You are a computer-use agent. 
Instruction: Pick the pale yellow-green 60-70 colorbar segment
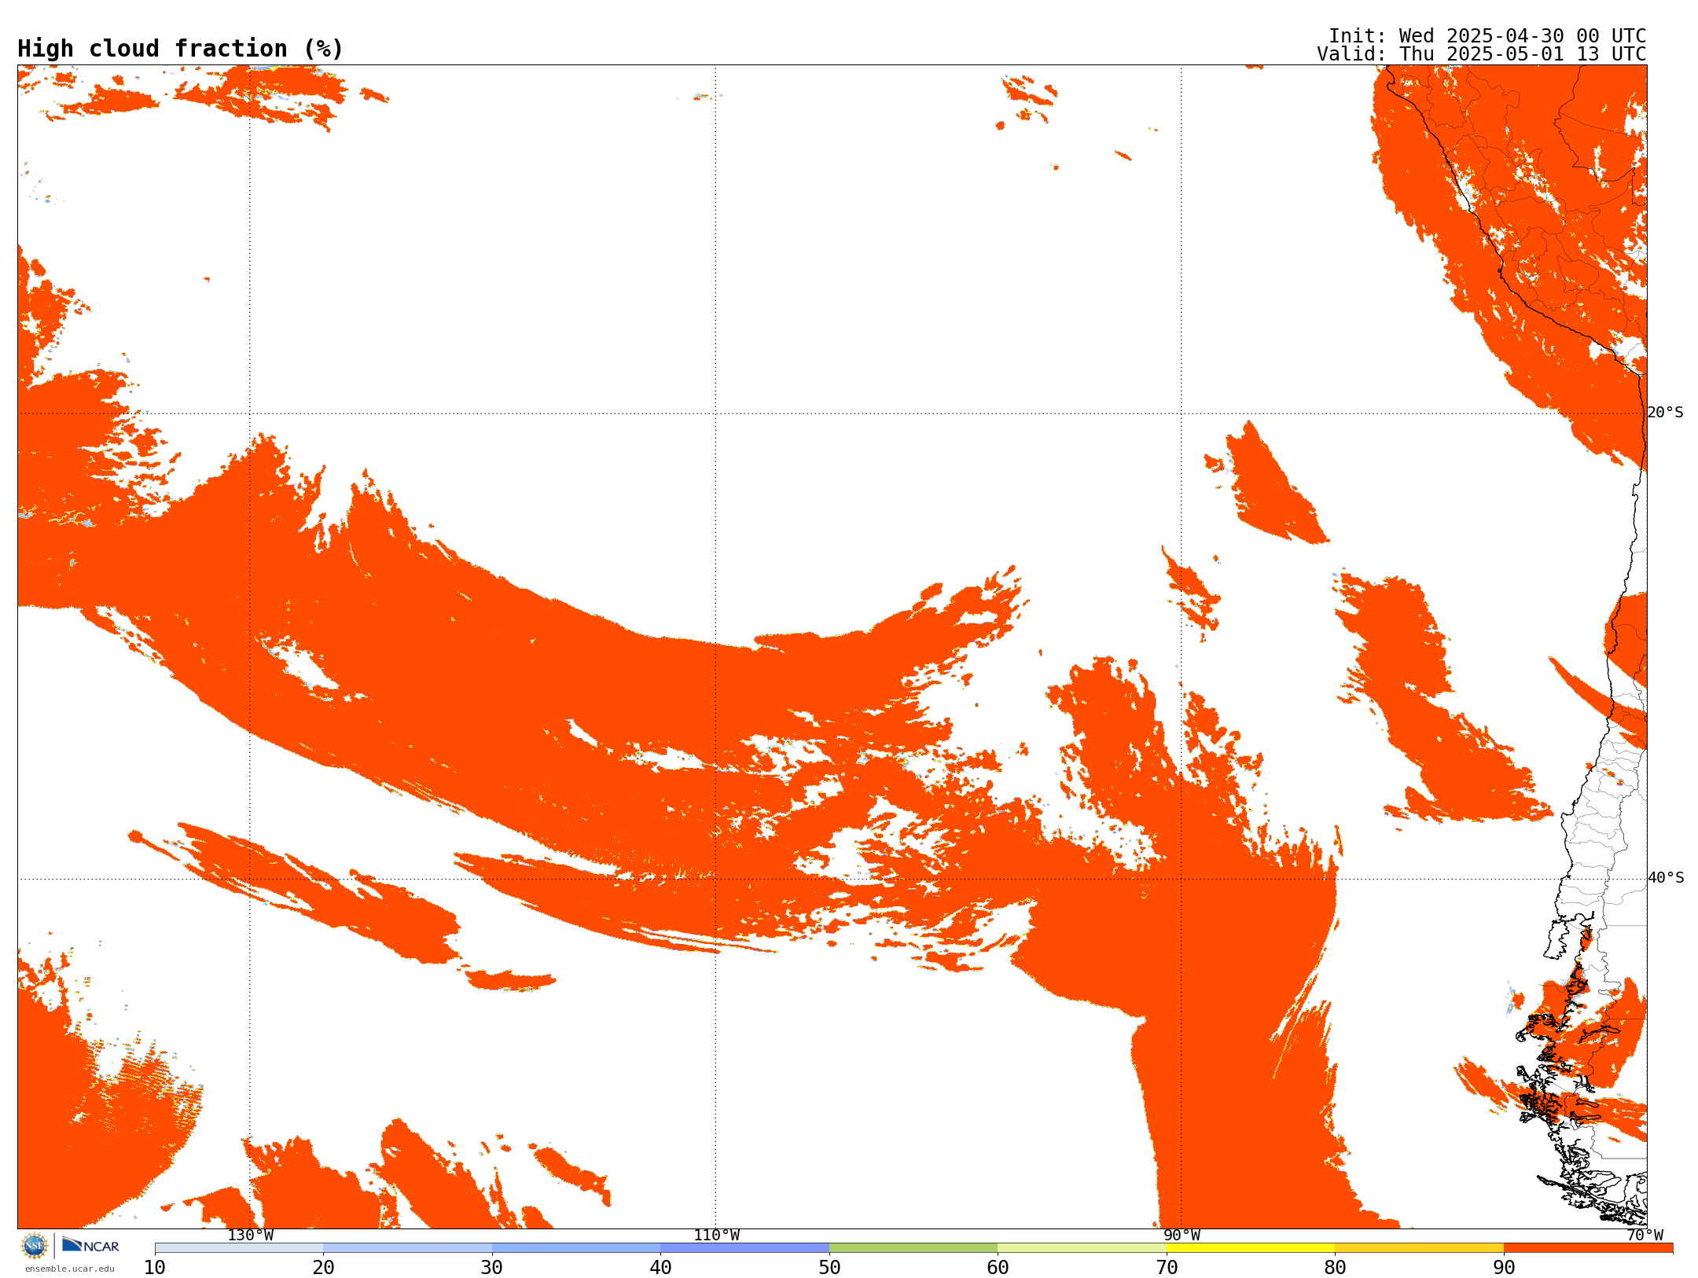point(1082,1247)
